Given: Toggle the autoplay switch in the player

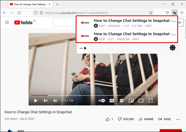Looking at the screenshot, I should (x=102, y=101).
